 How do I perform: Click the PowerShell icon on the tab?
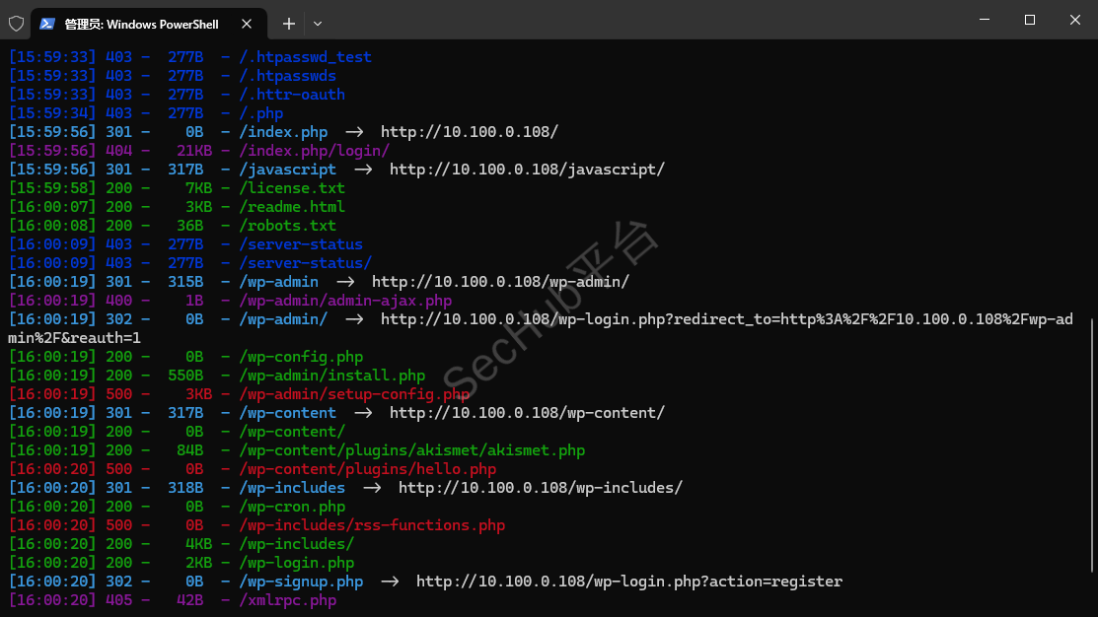point(47,24)
